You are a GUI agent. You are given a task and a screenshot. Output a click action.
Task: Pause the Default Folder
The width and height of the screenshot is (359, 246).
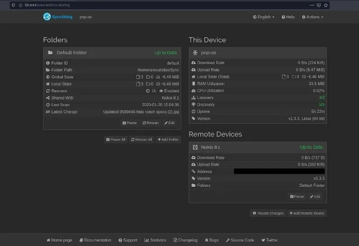129,123
